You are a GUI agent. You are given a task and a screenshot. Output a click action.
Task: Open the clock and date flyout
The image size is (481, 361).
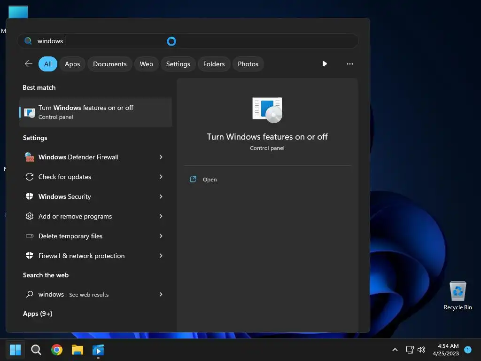tap(446, 350)
